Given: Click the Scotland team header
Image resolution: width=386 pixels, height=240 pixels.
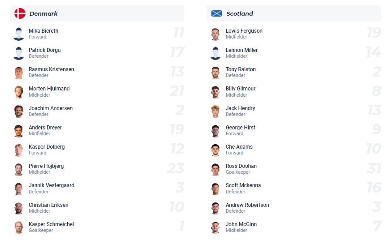Looking at the screenshot, I should [240, 13].
